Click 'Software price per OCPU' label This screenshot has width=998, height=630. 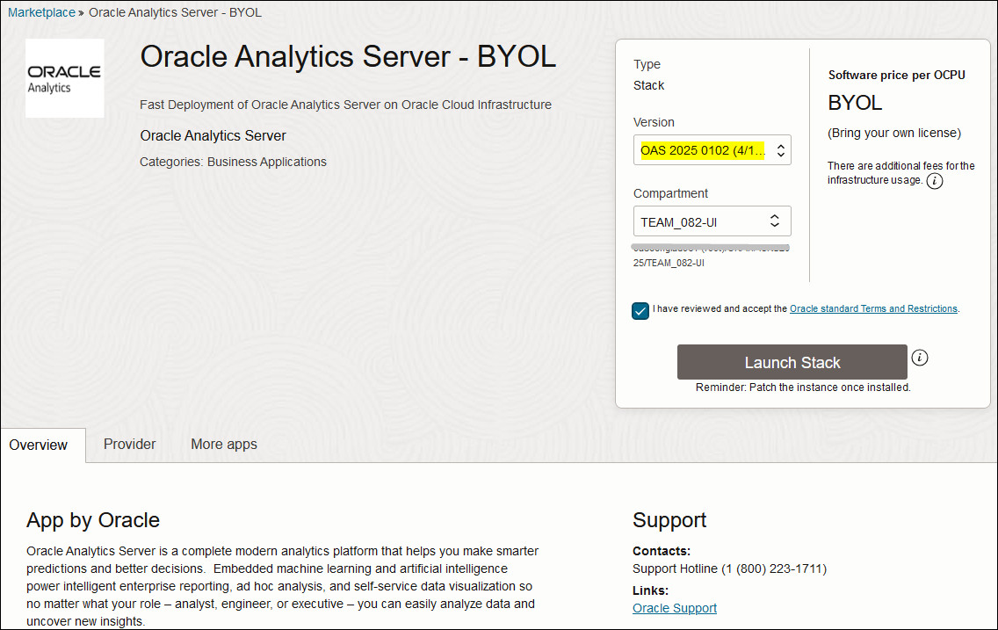click(896, 75)
